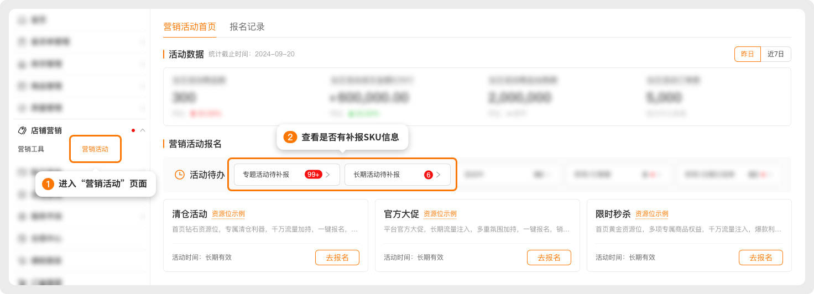The image size is (814, 294).
Task: Click the tag icon beside 店铺营销
Action: tap(22, 131)
